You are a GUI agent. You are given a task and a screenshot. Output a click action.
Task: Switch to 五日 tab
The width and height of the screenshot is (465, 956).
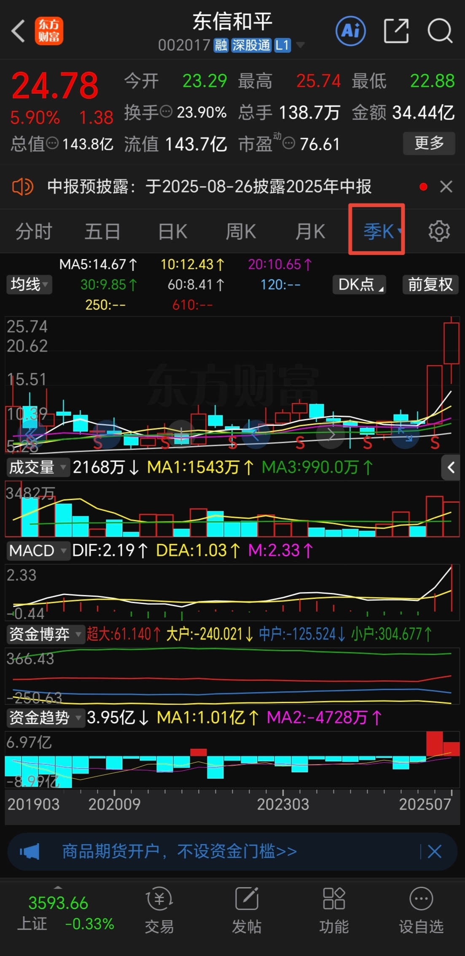tap(102, 231)
